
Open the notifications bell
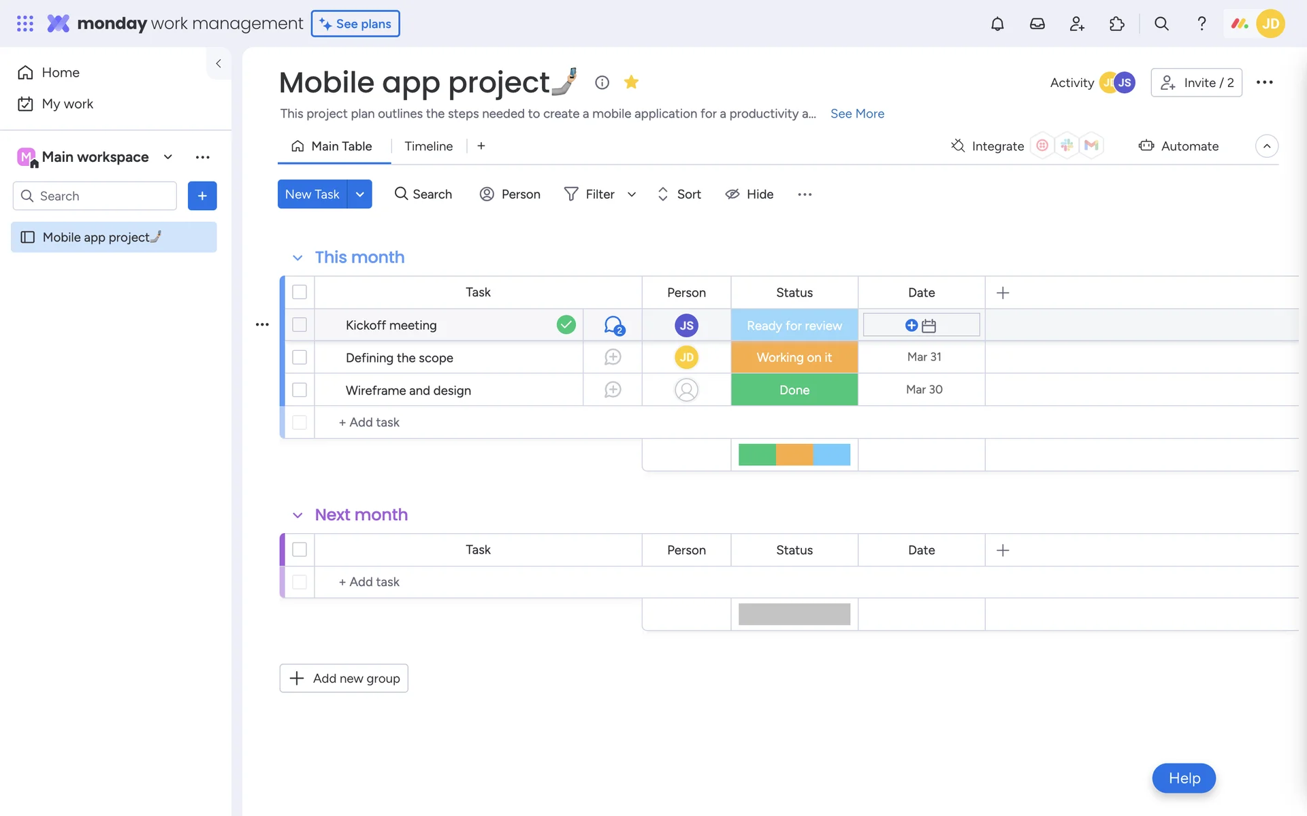(x=997, y=24)
